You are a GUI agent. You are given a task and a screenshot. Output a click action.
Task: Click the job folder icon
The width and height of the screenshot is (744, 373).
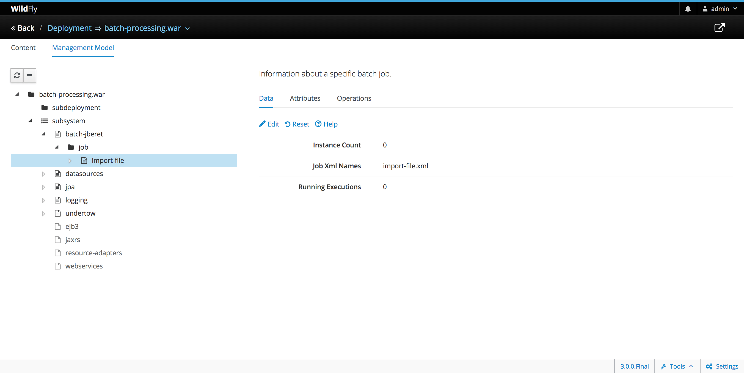[x=71, y=147]
